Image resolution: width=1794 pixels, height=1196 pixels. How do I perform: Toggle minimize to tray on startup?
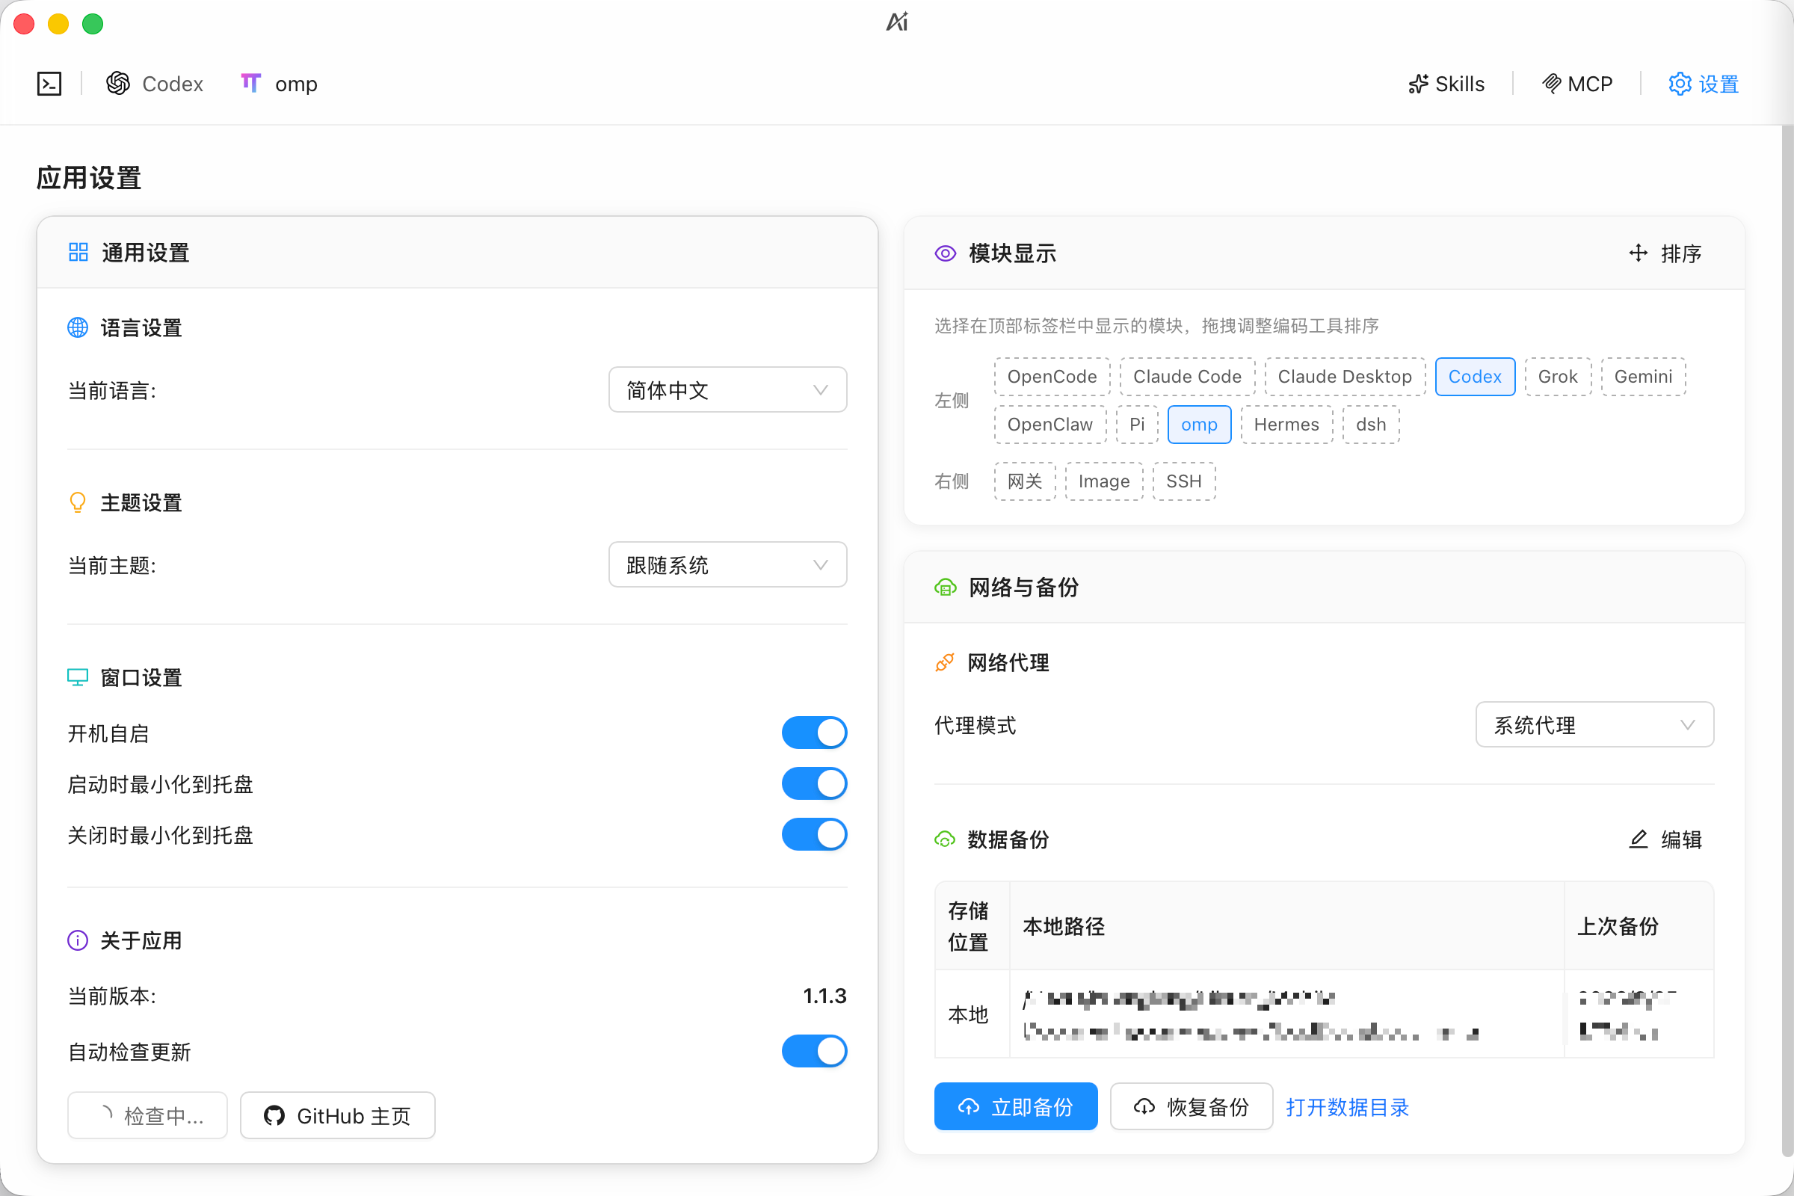[814, 784]
